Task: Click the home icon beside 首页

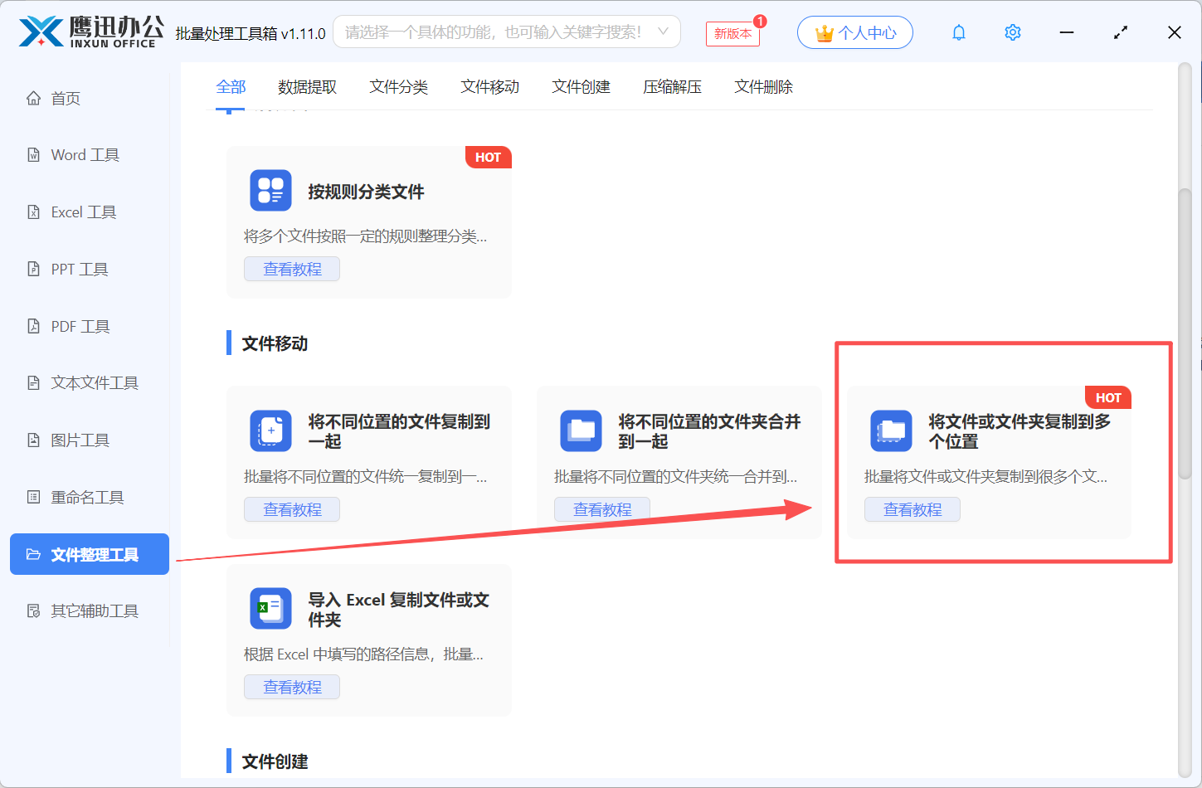Action: 33,99
